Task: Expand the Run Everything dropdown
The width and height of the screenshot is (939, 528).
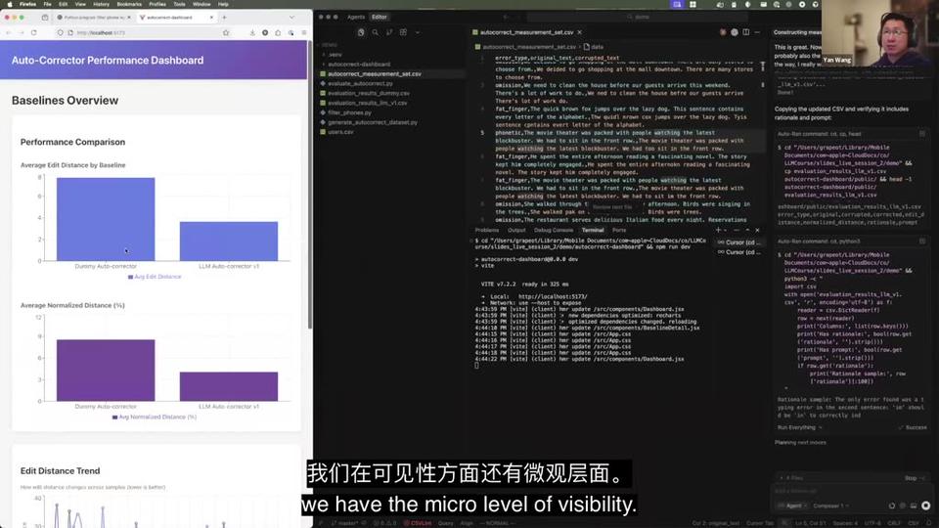Action: click(x=800, y=427)
